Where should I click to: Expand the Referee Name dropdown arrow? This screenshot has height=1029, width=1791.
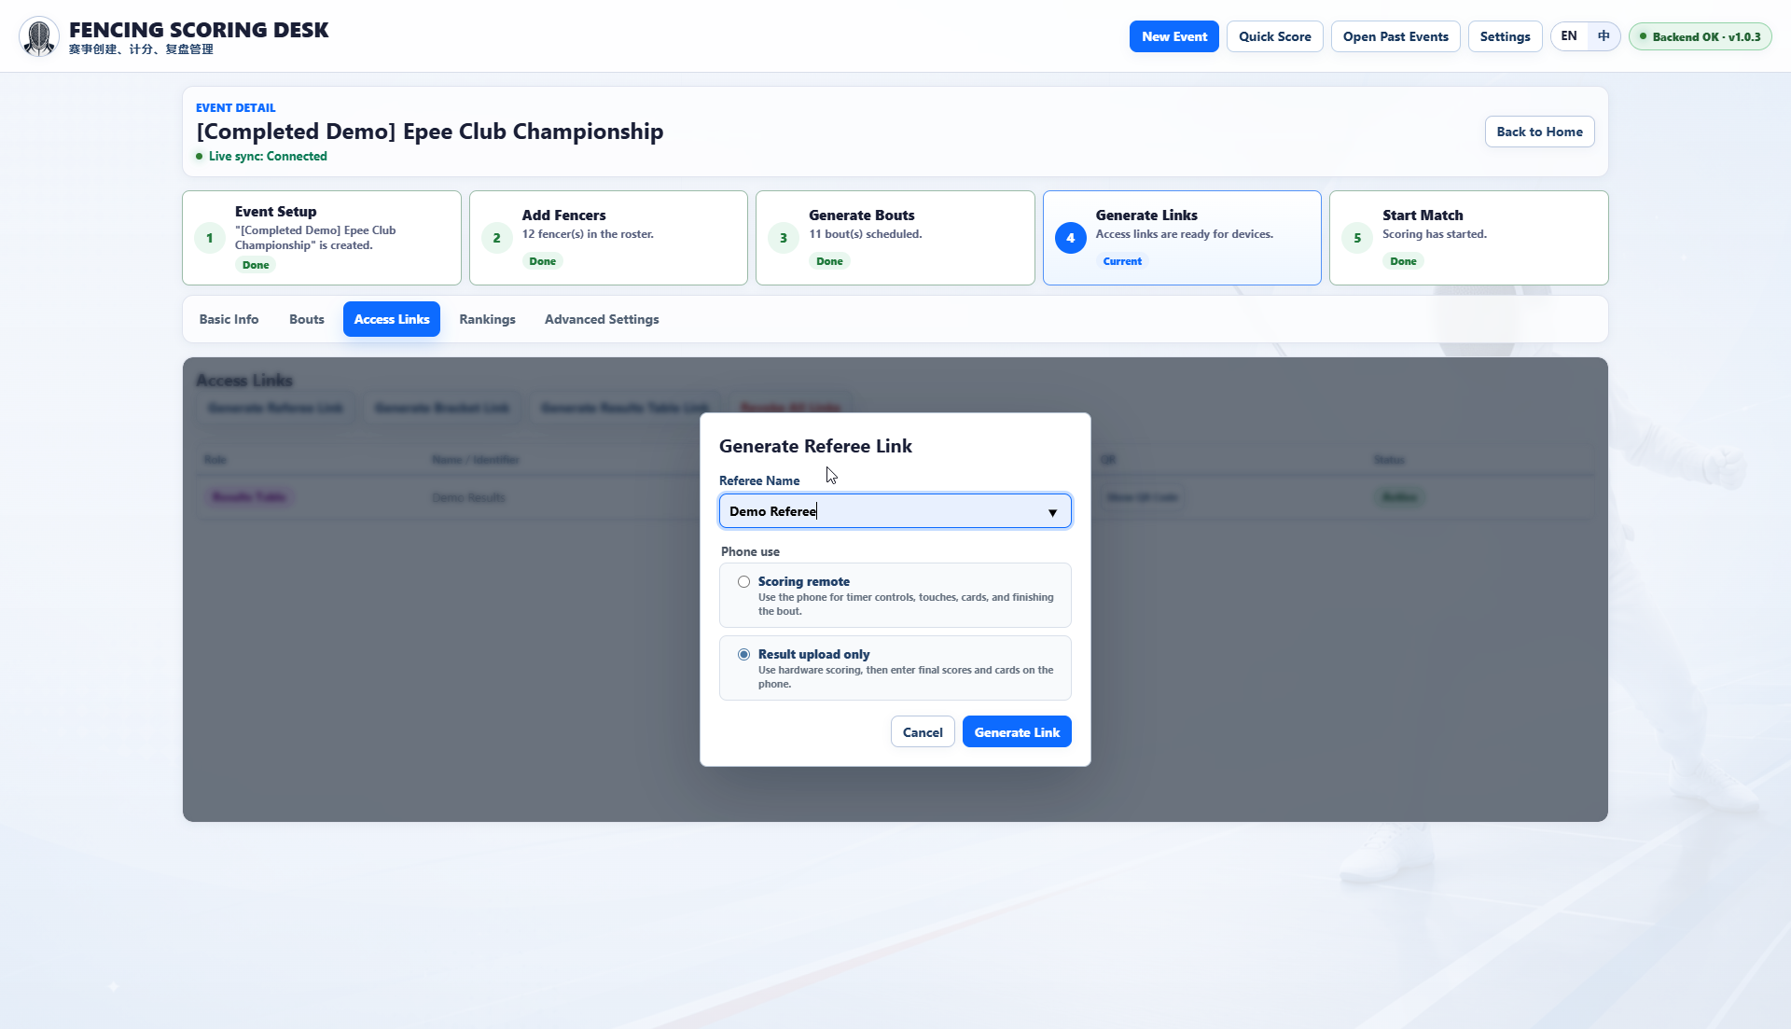coord(1052,512)
